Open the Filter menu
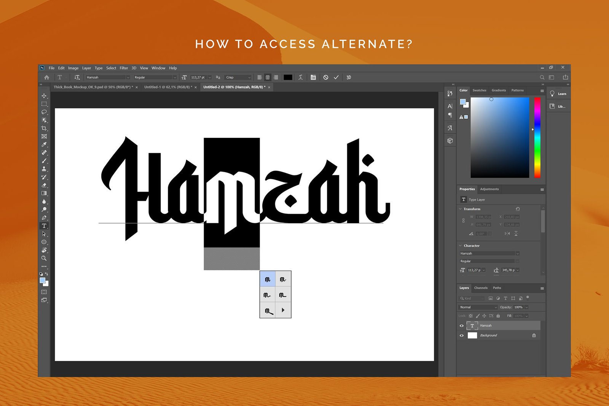The width and height of the screenshot is (609, 406). [x=124, y=68]
